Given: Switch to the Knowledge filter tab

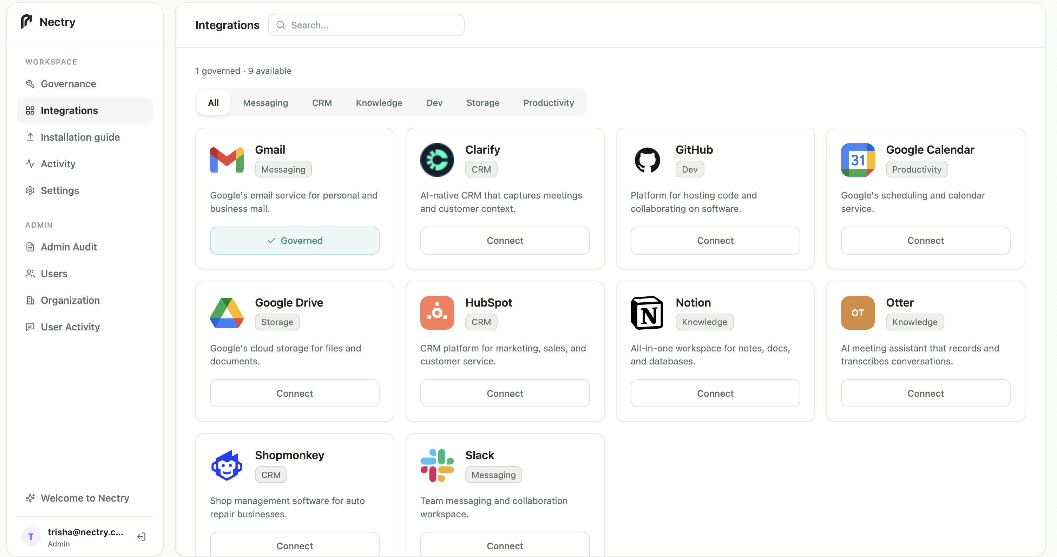Looking at the screenshot, I should [379, 102].
